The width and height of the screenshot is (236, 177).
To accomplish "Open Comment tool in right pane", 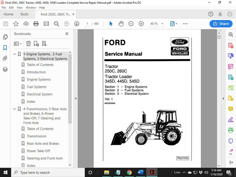I will (231, 109).
